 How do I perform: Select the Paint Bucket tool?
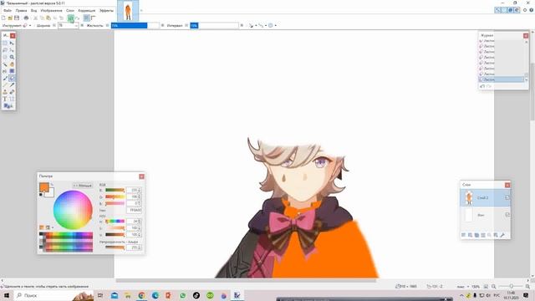point(5,71)
